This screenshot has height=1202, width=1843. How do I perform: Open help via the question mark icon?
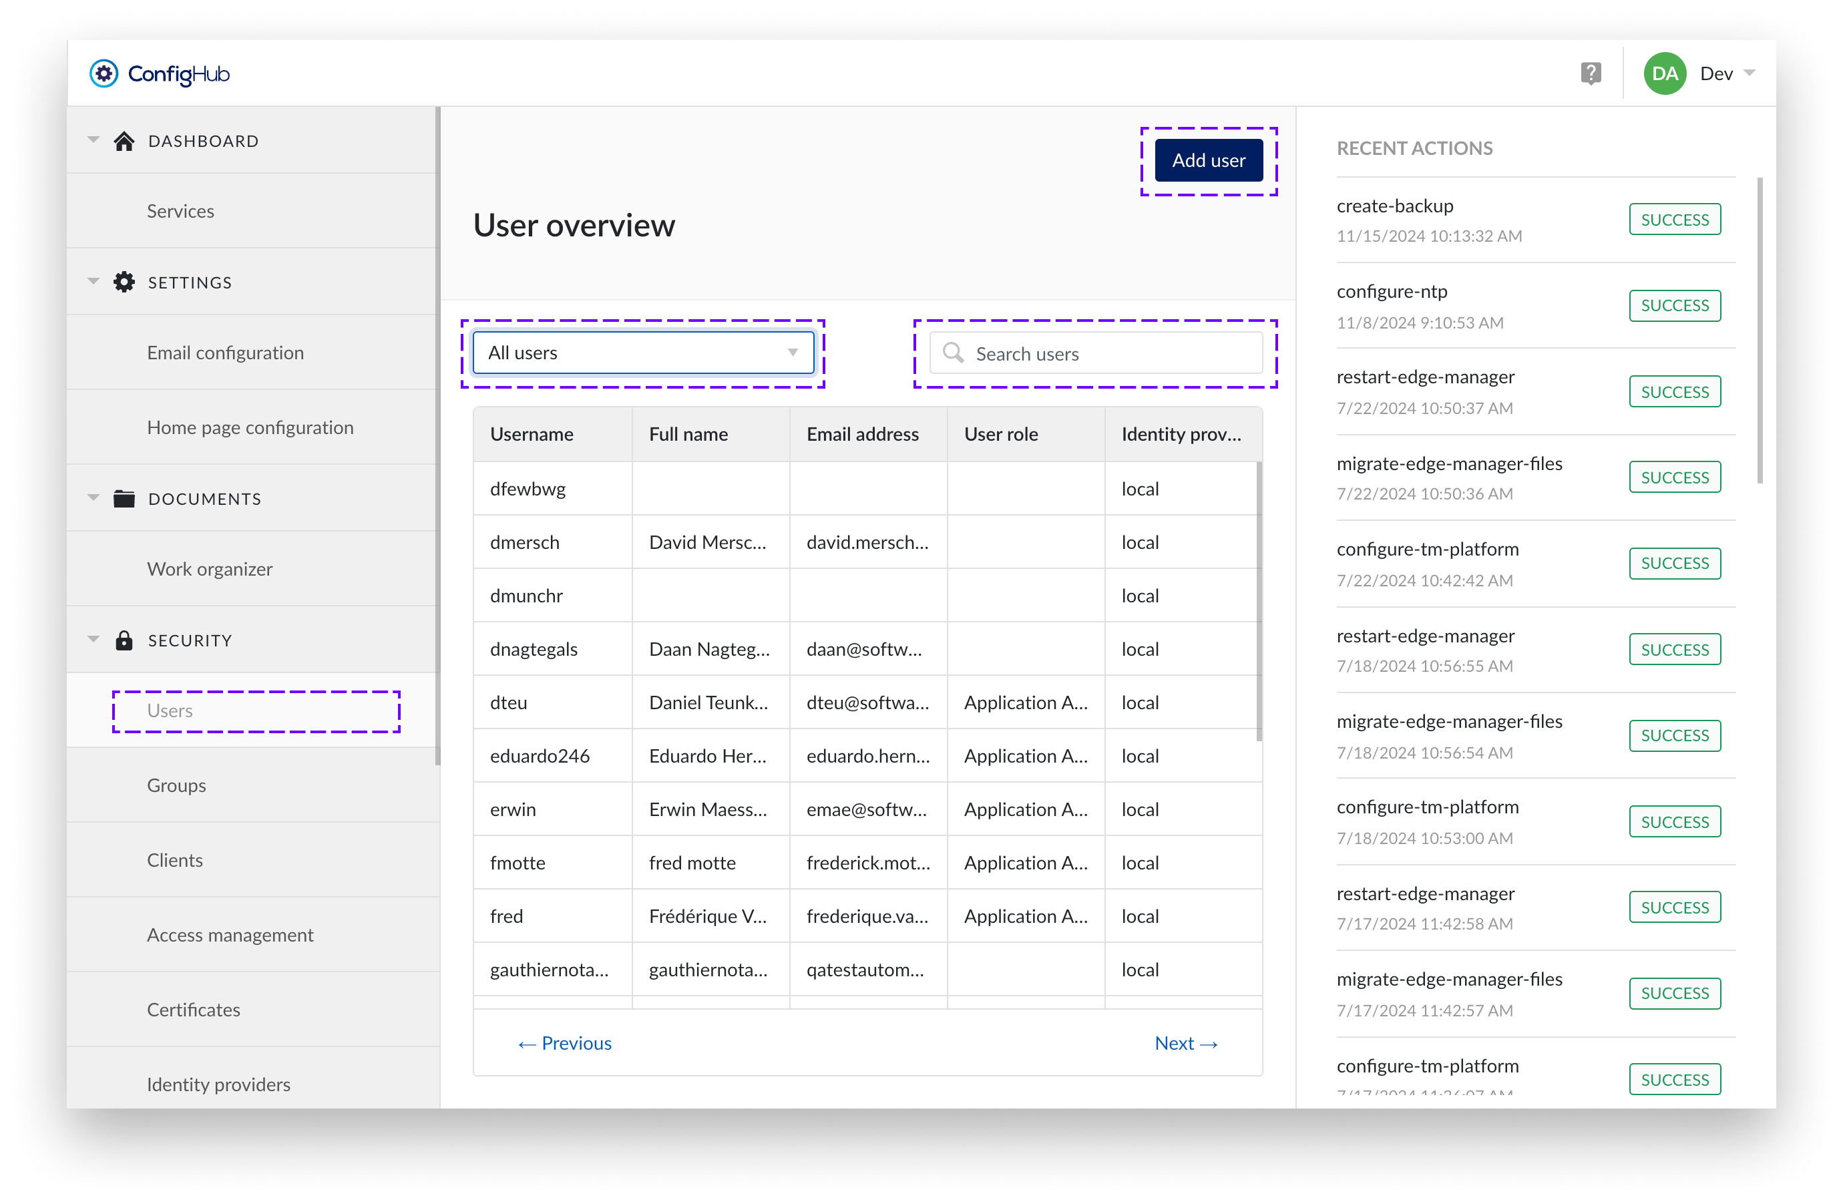[x=1591, y=72]
